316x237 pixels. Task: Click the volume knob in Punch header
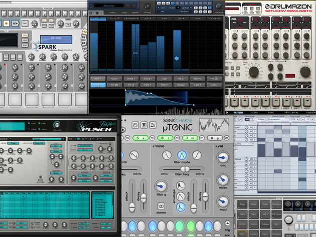click(57, 125)
